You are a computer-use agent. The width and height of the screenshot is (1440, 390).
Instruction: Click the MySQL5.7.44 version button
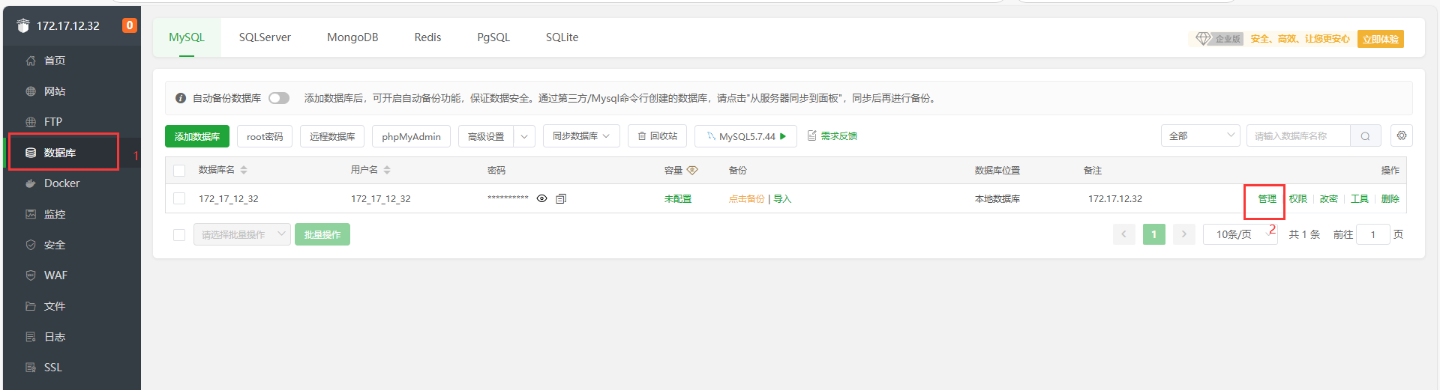tap(745, 136)
